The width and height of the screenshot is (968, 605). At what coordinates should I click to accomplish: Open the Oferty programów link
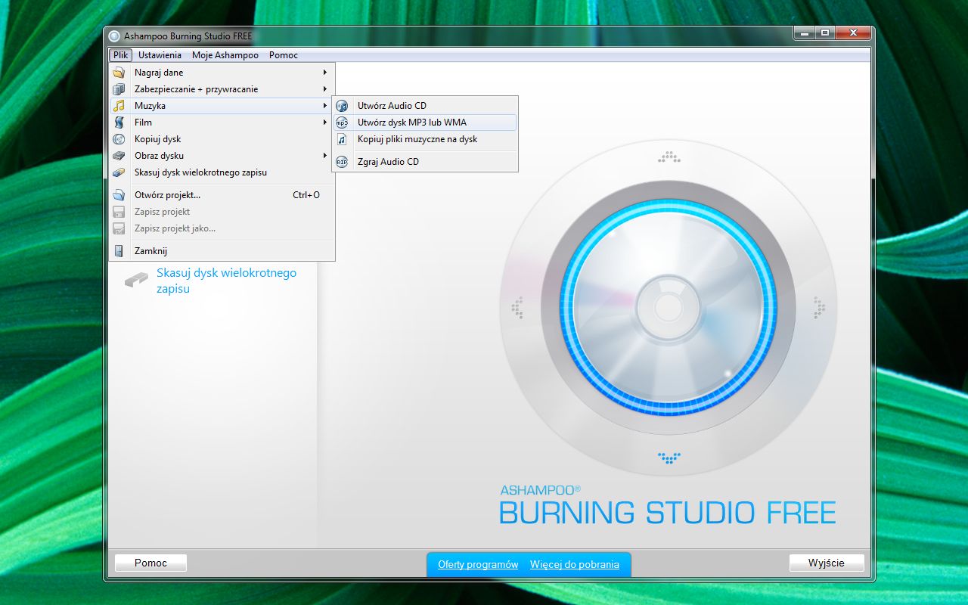[478, 565]
